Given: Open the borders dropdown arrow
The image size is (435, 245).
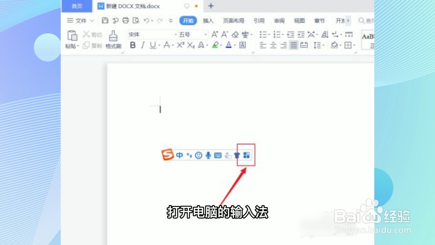Looking at the screenshot, I should (x=354, y=45).
